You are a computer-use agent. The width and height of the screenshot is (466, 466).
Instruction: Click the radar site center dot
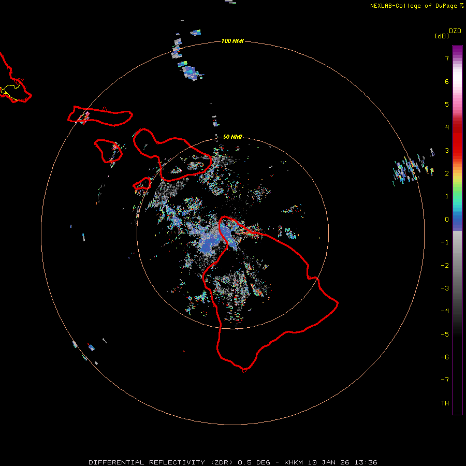tap(232, 232)
